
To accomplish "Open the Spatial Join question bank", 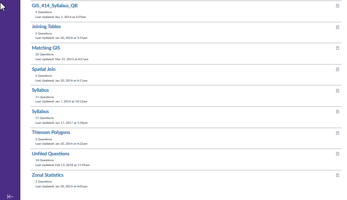I will coord(44,69).
